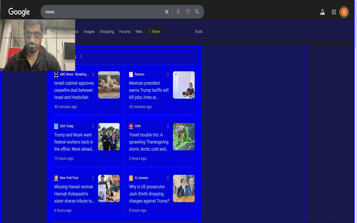This screenshot has width=357, height=223.
Task: Click the USA Today Trump and Musk photo
Action: [x=109, y=137]
